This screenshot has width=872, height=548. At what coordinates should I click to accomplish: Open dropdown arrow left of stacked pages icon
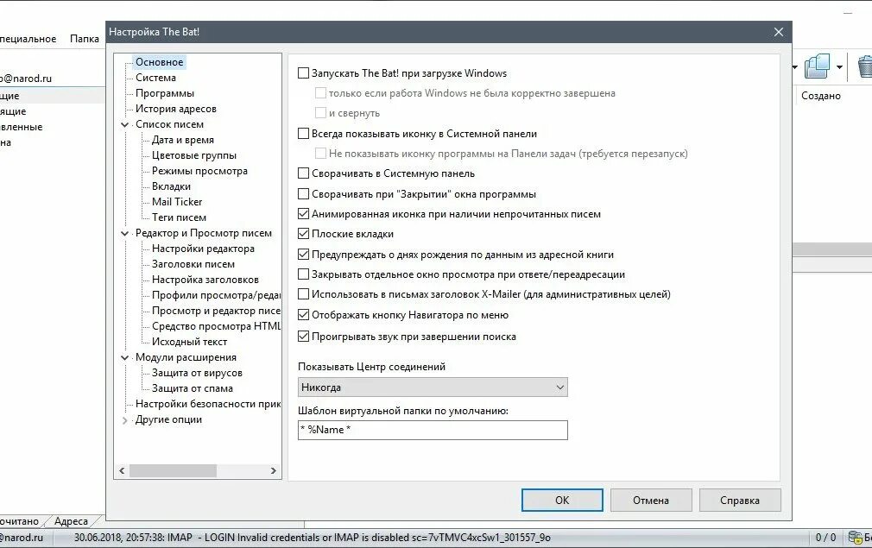coord(794,67)
